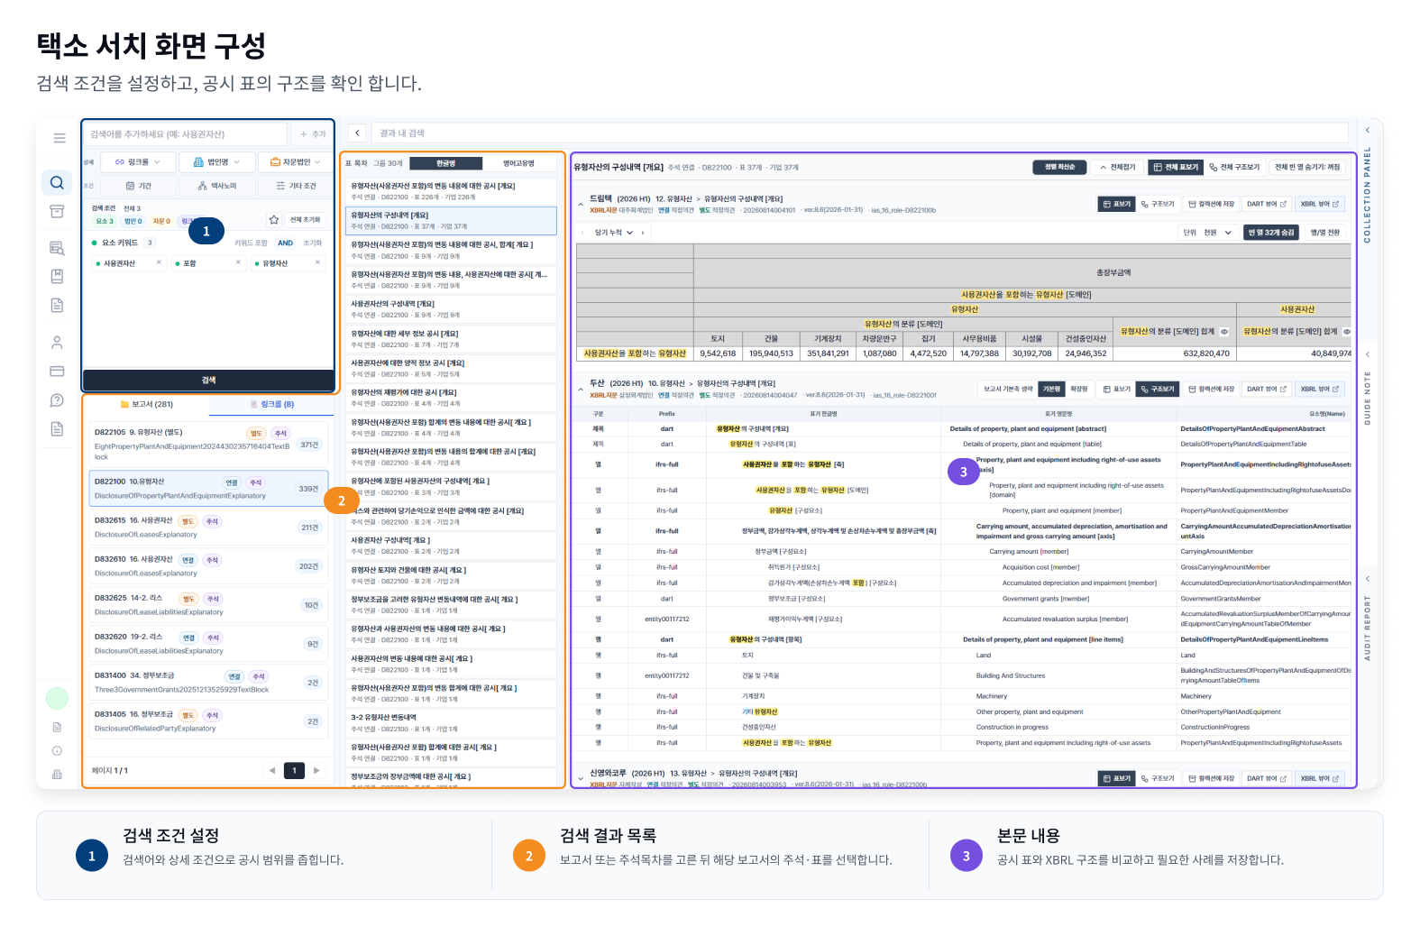Toggle 빈 열 32개 숨김 button
Screen dimensions: 1420x927
coord(1271,233)
